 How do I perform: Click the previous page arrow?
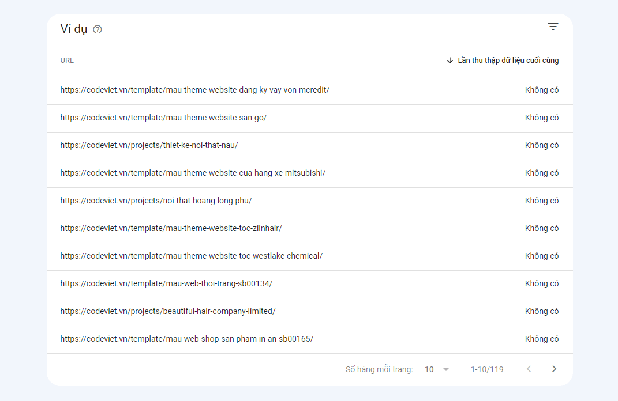point(529,369)
